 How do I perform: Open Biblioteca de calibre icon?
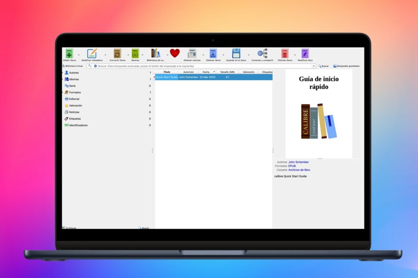tap(156, 52)
